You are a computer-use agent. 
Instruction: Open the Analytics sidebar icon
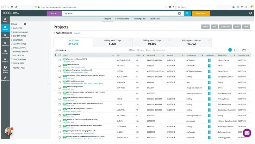click(x=5, y=60)
